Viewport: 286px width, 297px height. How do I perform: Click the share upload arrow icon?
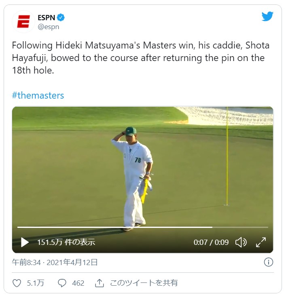coord(100,283)
